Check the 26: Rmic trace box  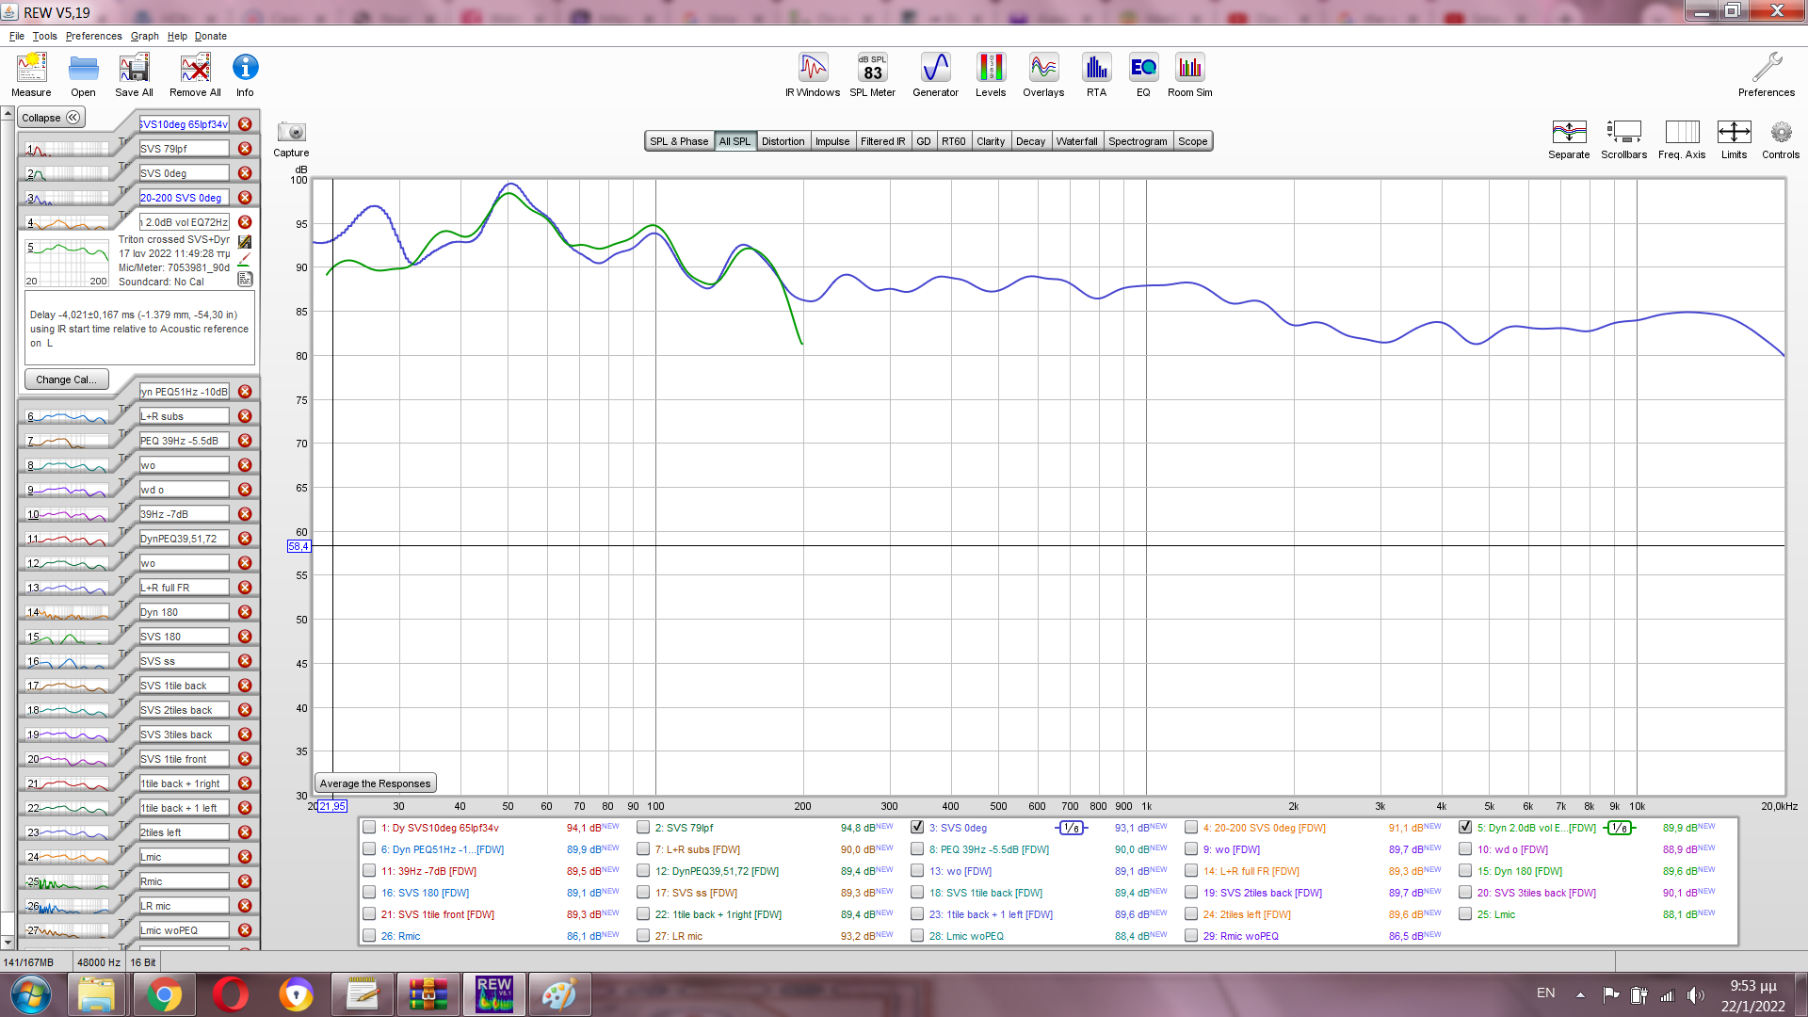pyautogui.click(x=369, y=936)
